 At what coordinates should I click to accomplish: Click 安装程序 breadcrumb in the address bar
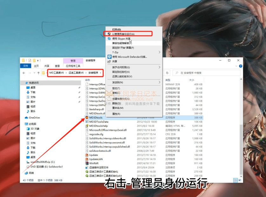tap(93, 73)
